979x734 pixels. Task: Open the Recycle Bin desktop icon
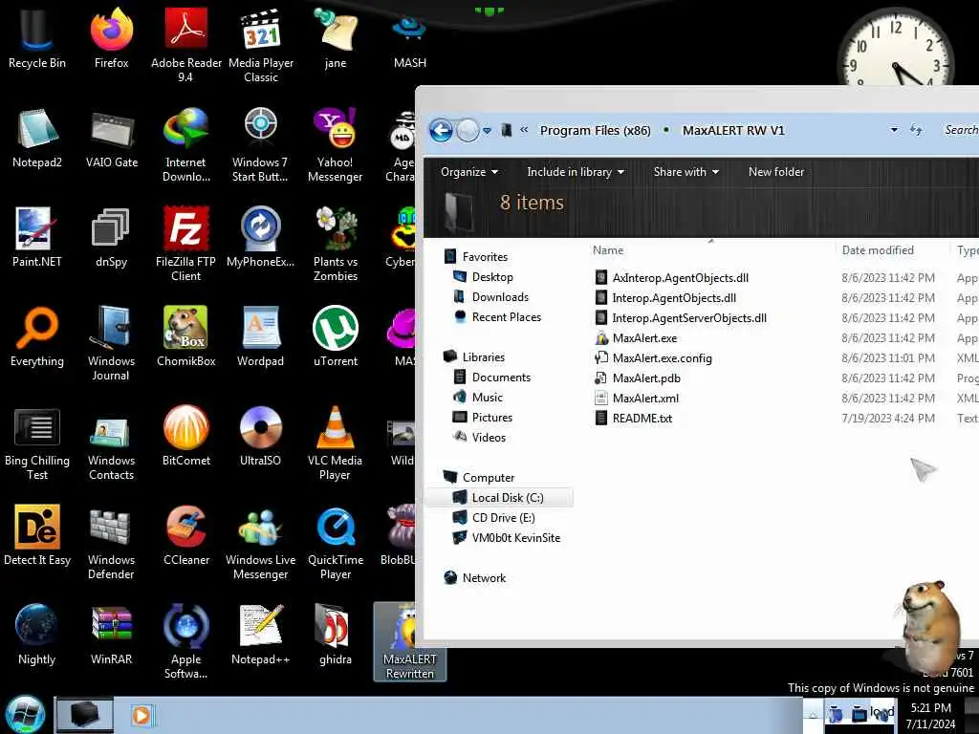tap(37, 38)
